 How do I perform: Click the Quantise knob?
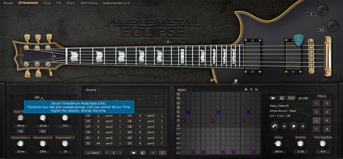click(300, 143)
